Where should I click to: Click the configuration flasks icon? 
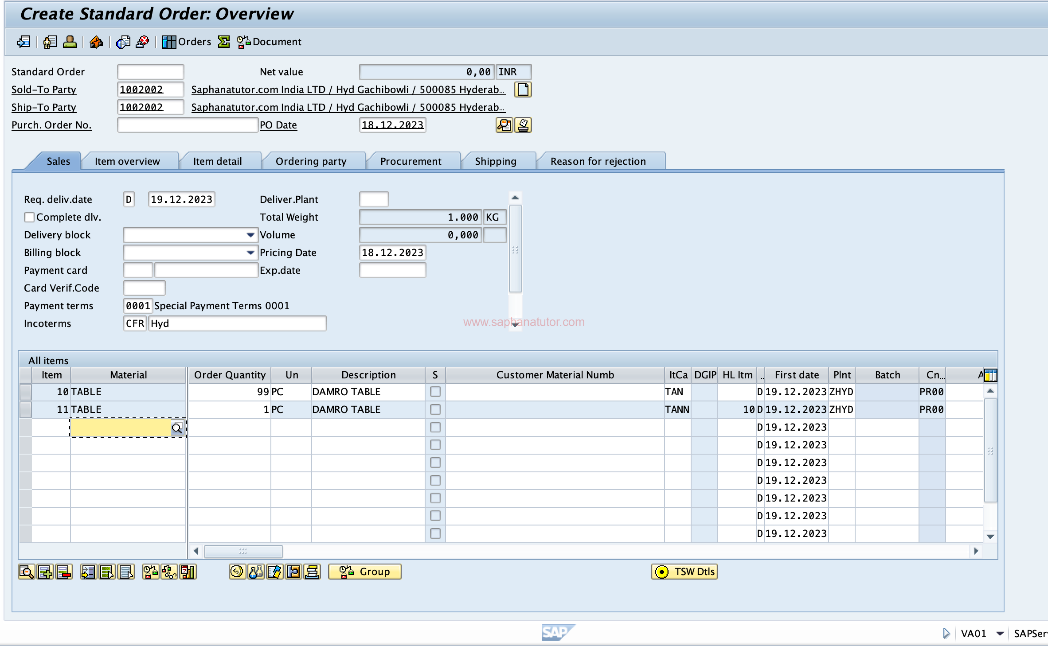coord(256,572)
